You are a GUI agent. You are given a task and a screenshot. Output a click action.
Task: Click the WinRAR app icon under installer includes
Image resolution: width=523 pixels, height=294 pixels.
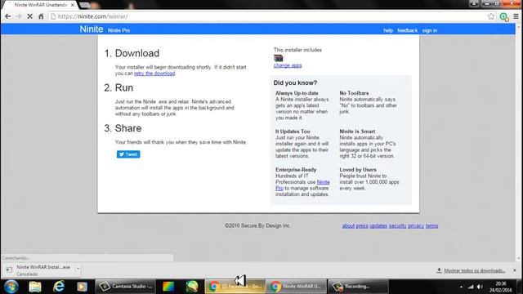tap(278, 58)
